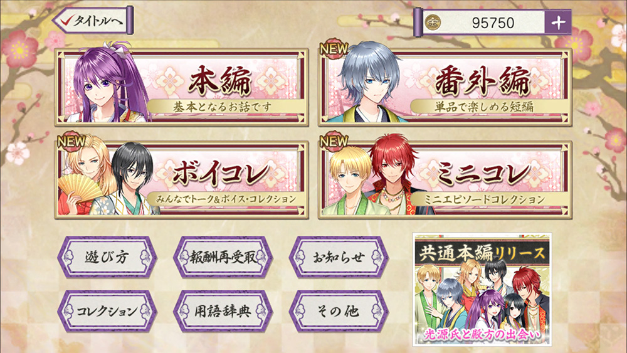Open the 番外編 side story banner
627x353 pixels.
tap(445, 87)
